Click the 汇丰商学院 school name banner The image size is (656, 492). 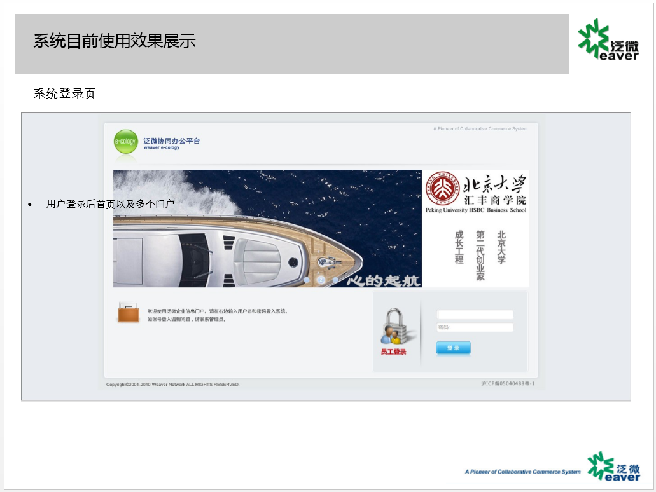click(x=494, y=200)
